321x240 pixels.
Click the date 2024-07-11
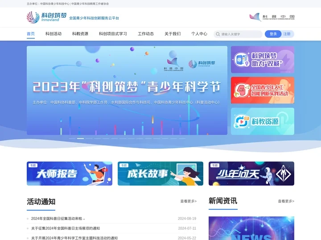187,228
